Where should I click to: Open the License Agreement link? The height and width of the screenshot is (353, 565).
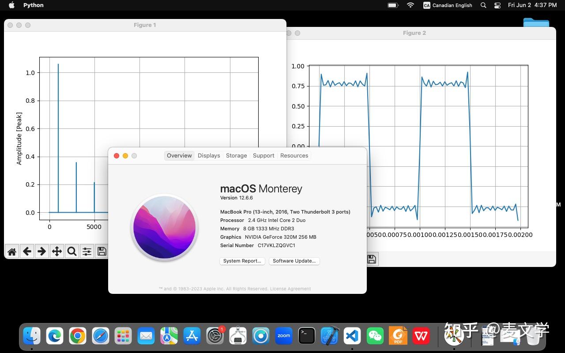290,289
